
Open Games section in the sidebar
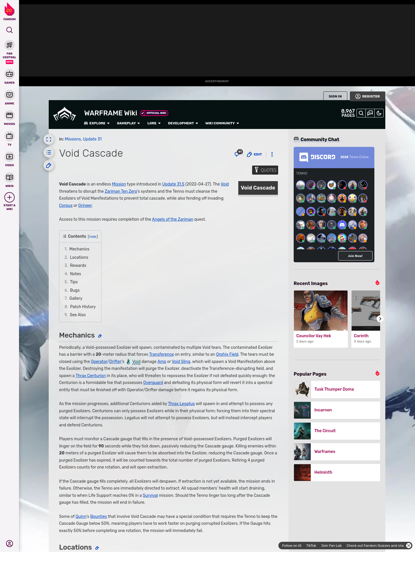pyautogui.click(x=10, y=77)
